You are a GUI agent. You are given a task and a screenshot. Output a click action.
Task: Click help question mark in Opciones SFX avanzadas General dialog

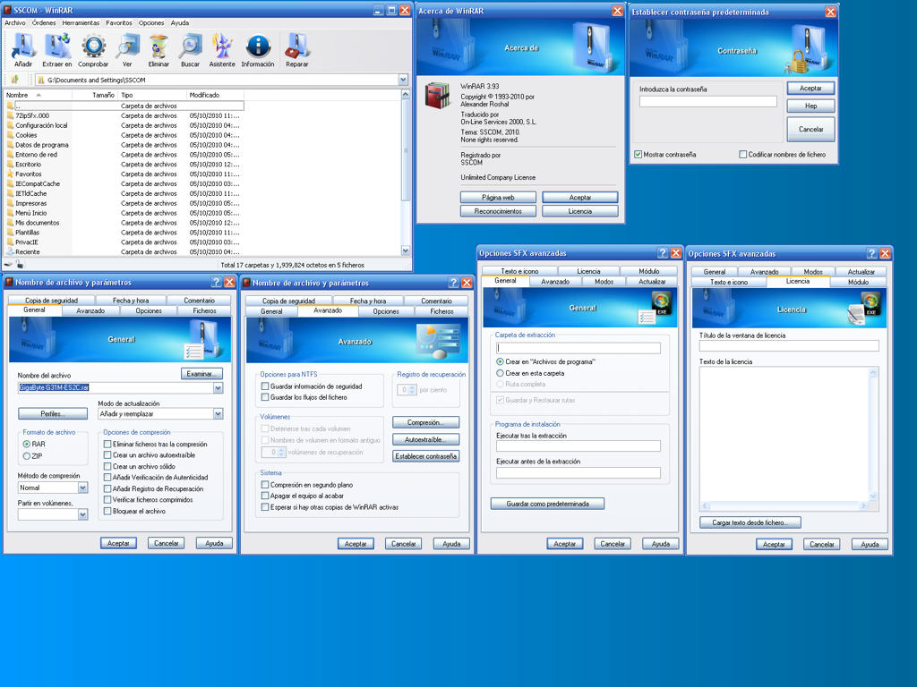coord(663,253)
